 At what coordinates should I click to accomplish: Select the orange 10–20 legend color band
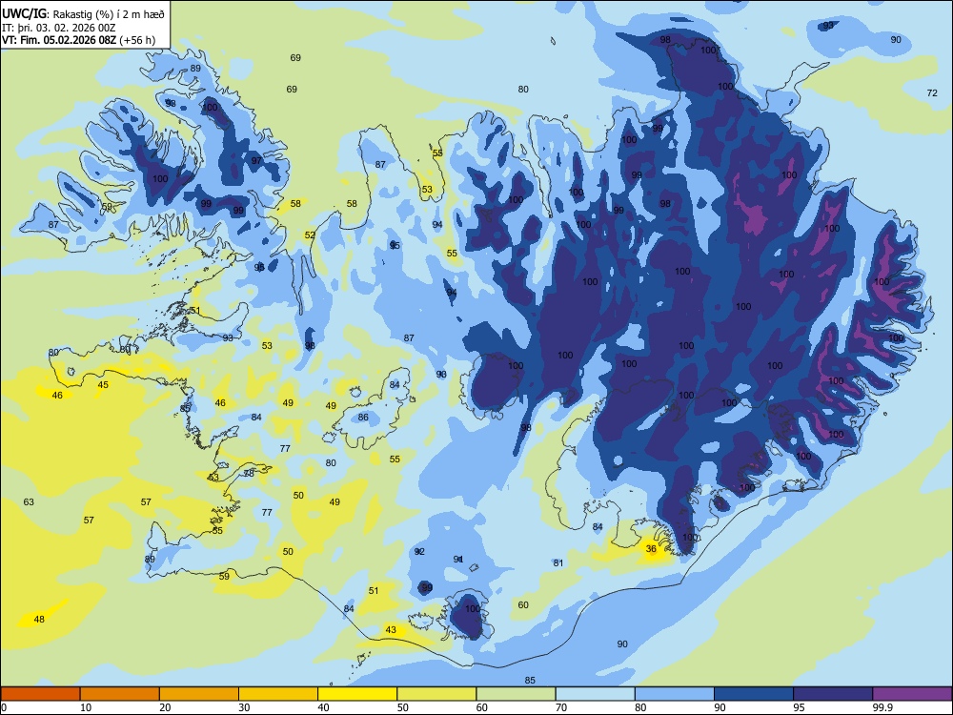coord(120,694)
